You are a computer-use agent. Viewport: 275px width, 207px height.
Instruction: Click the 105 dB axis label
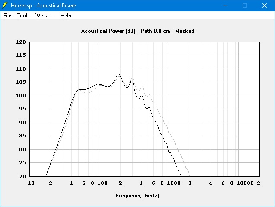[21, 82]
